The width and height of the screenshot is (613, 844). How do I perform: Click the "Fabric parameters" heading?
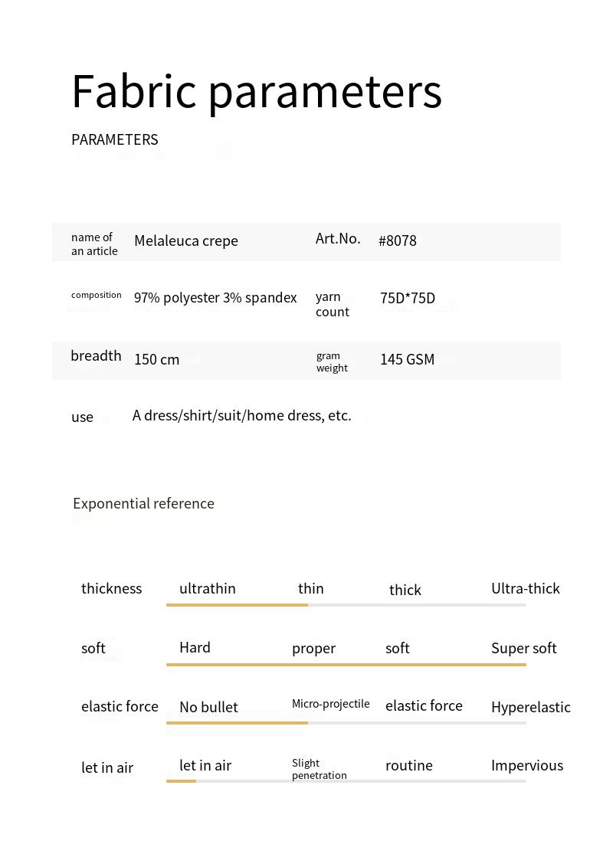257,92
